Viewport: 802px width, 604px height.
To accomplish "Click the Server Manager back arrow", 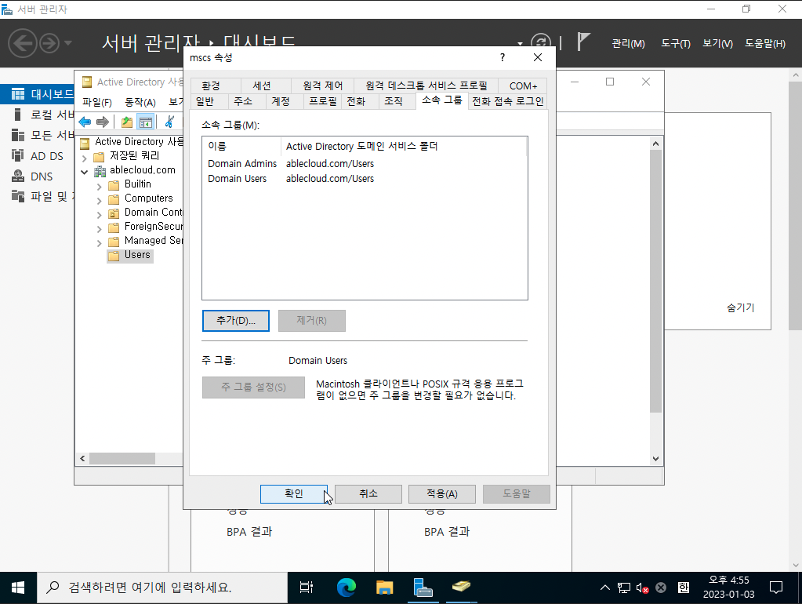I will click(x=23, y=43).
